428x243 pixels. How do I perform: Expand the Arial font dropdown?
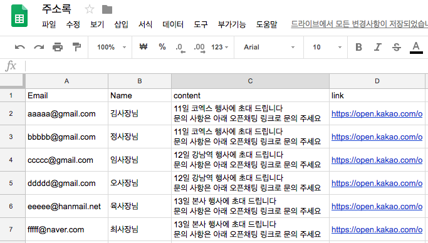[269, 47]
